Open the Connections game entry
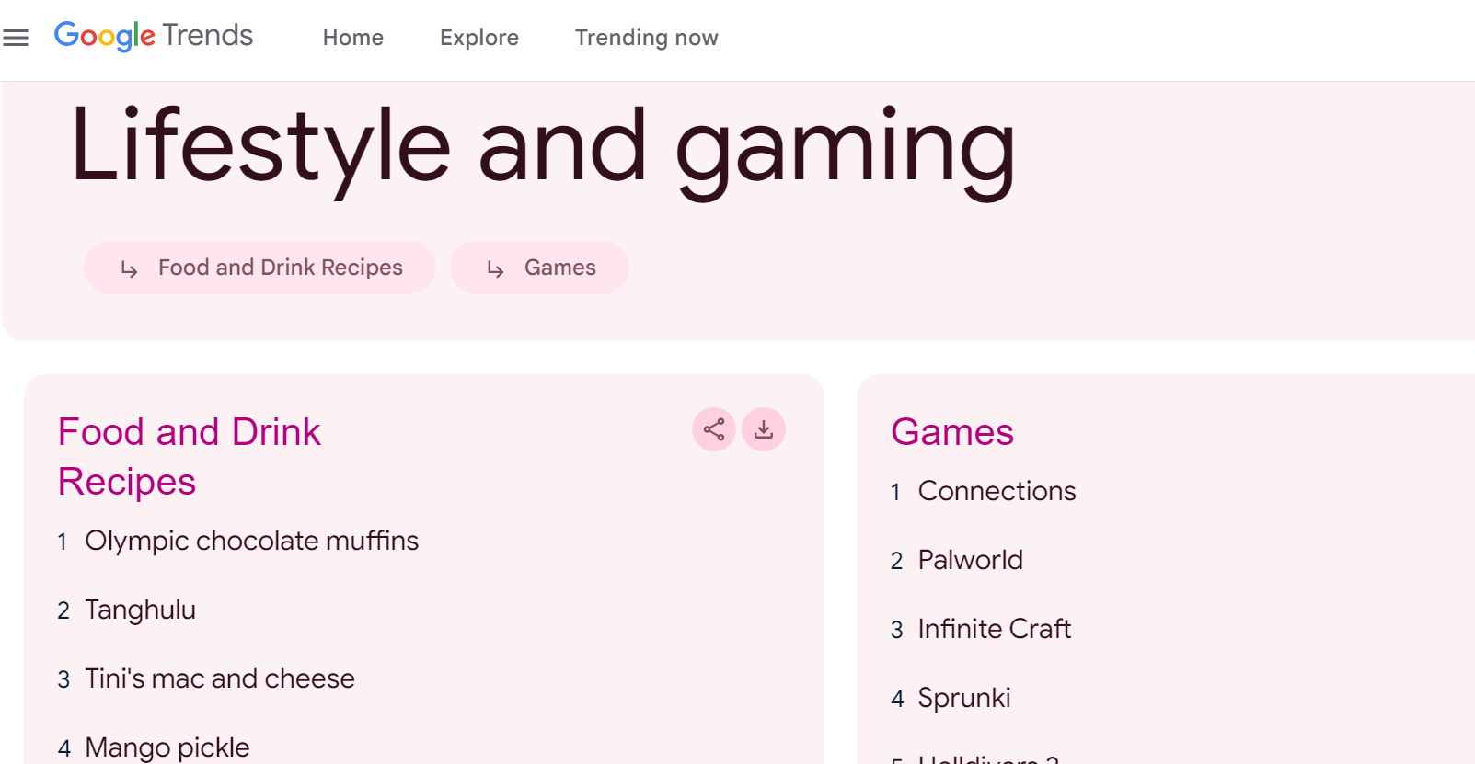The image size is (1475, 764). (997, 491)
